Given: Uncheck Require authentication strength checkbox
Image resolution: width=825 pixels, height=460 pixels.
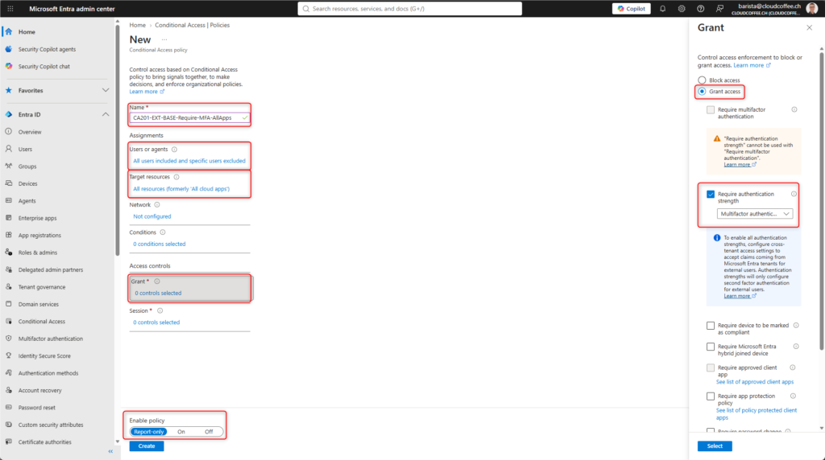Looking at the screenshot, I should pyautogui.click(x=711, y=195).
